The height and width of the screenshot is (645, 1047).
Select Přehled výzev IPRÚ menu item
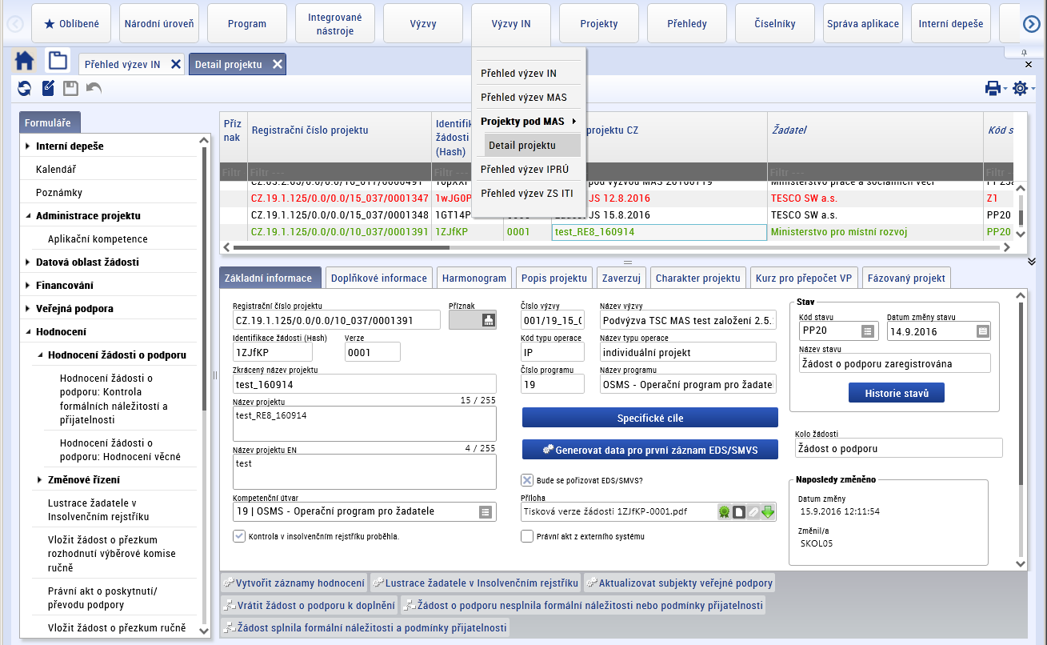pos(529,170)
